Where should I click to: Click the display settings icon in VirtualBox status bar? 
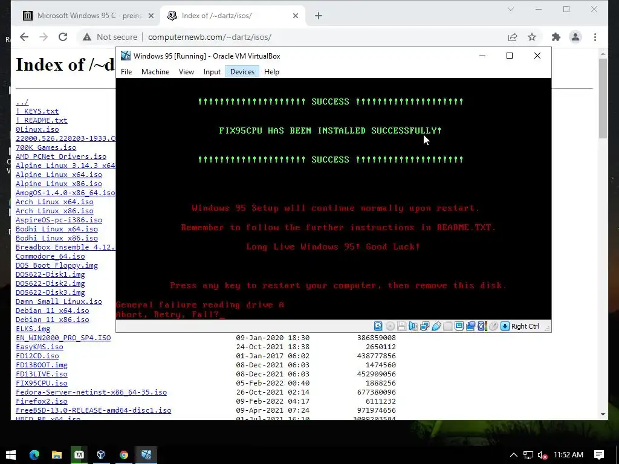point(459,326)
